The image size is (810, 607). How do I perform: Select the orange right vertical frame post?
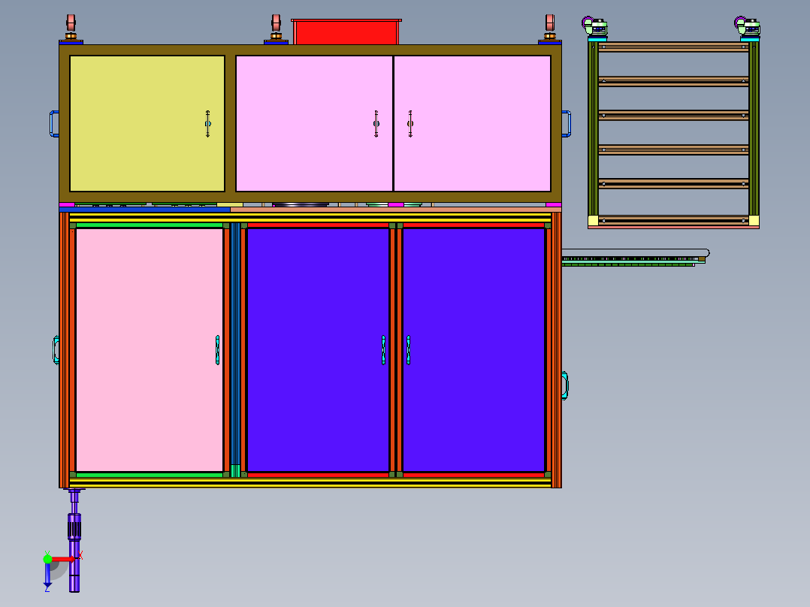[x=556, y=350]
